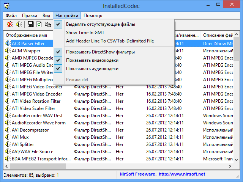Click the vertical scrollbar down arrow

(236, 160)
